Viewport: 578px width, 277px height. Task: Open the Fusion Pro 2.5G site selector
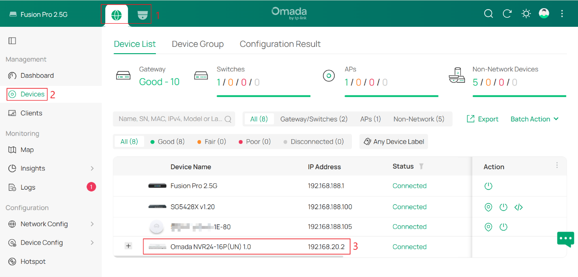pos(38,15)
